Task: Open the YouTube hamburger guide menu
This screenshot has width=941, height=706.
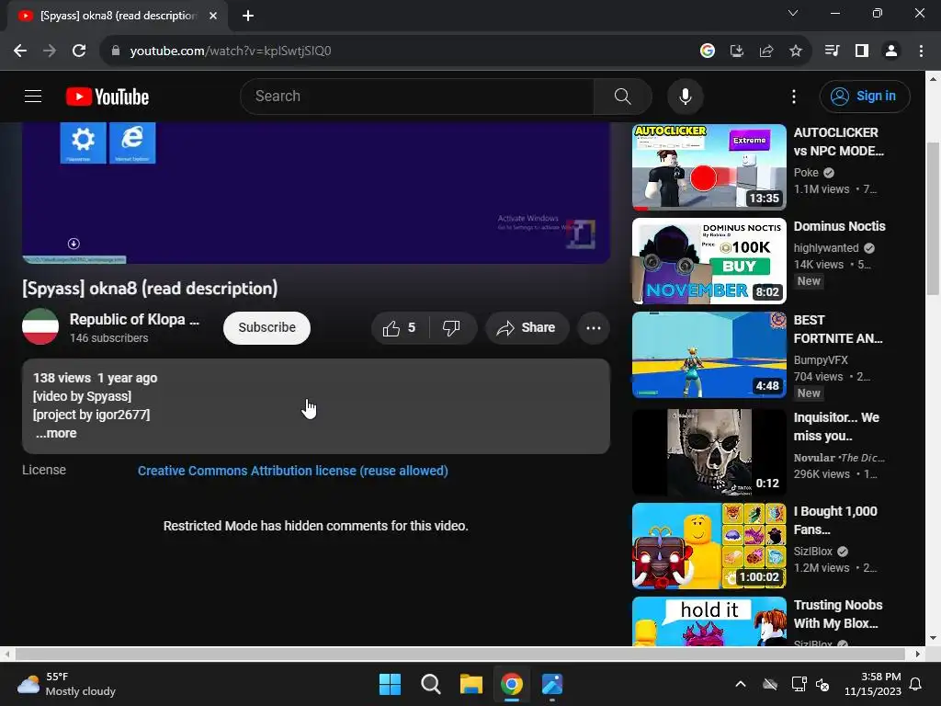Action: coord(33,96)
